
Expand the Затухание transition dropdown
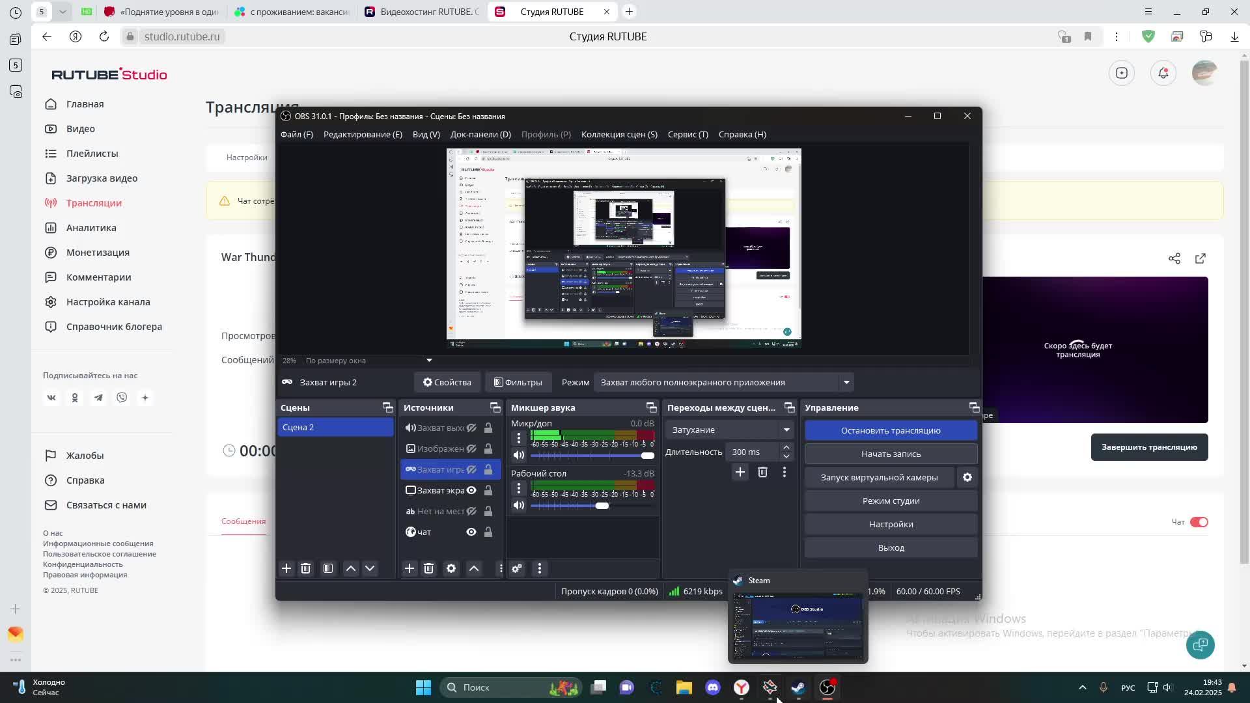(x=786, y=430)
